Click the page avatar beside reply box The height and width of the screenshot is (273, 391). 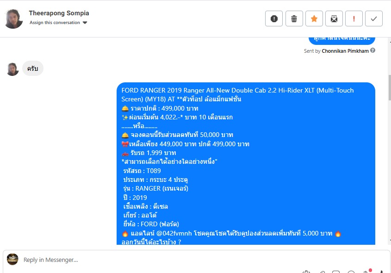point(12,259)
